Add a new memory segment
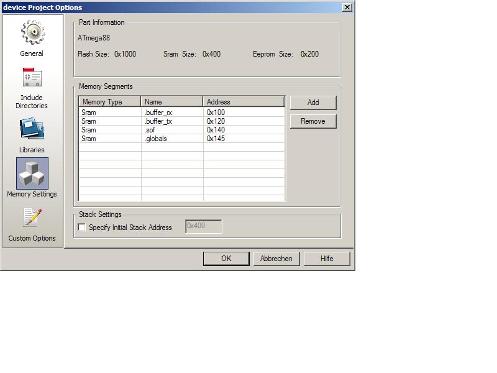This screenshot has height=373, width=497. pos(313,103)
